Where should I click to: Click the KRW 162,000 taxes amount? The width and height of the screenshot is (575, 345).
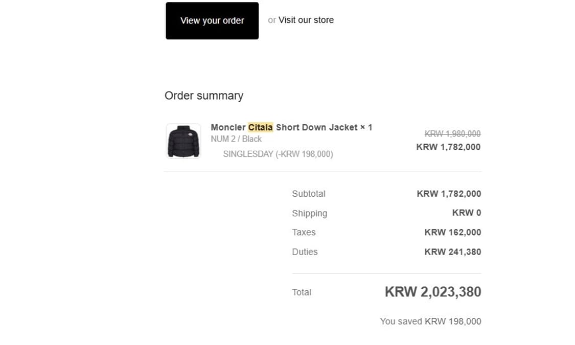point(452,232)
